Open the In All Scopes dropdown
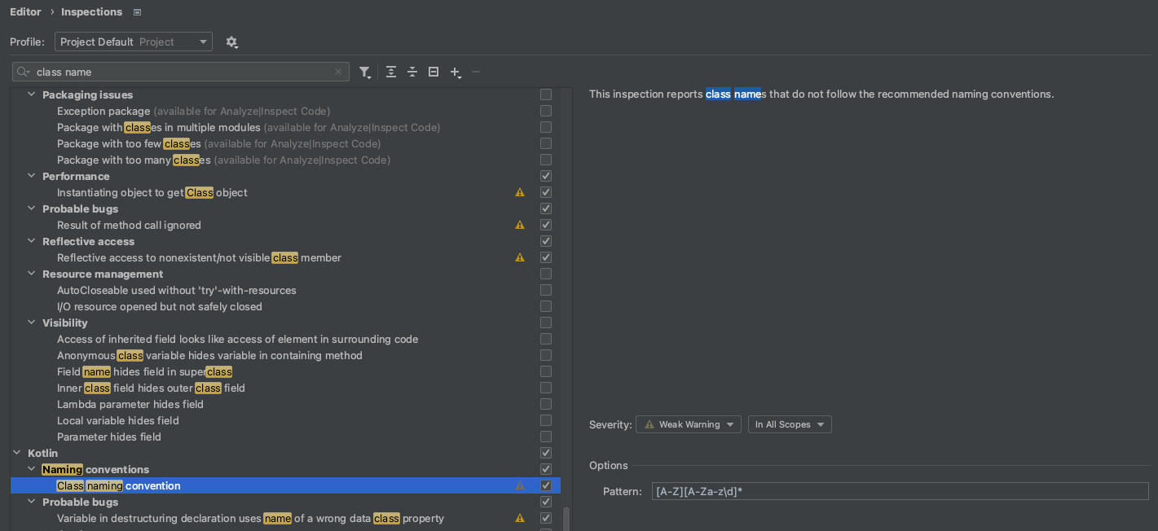Screen dimensions: 1158x531 coord(790,424)
